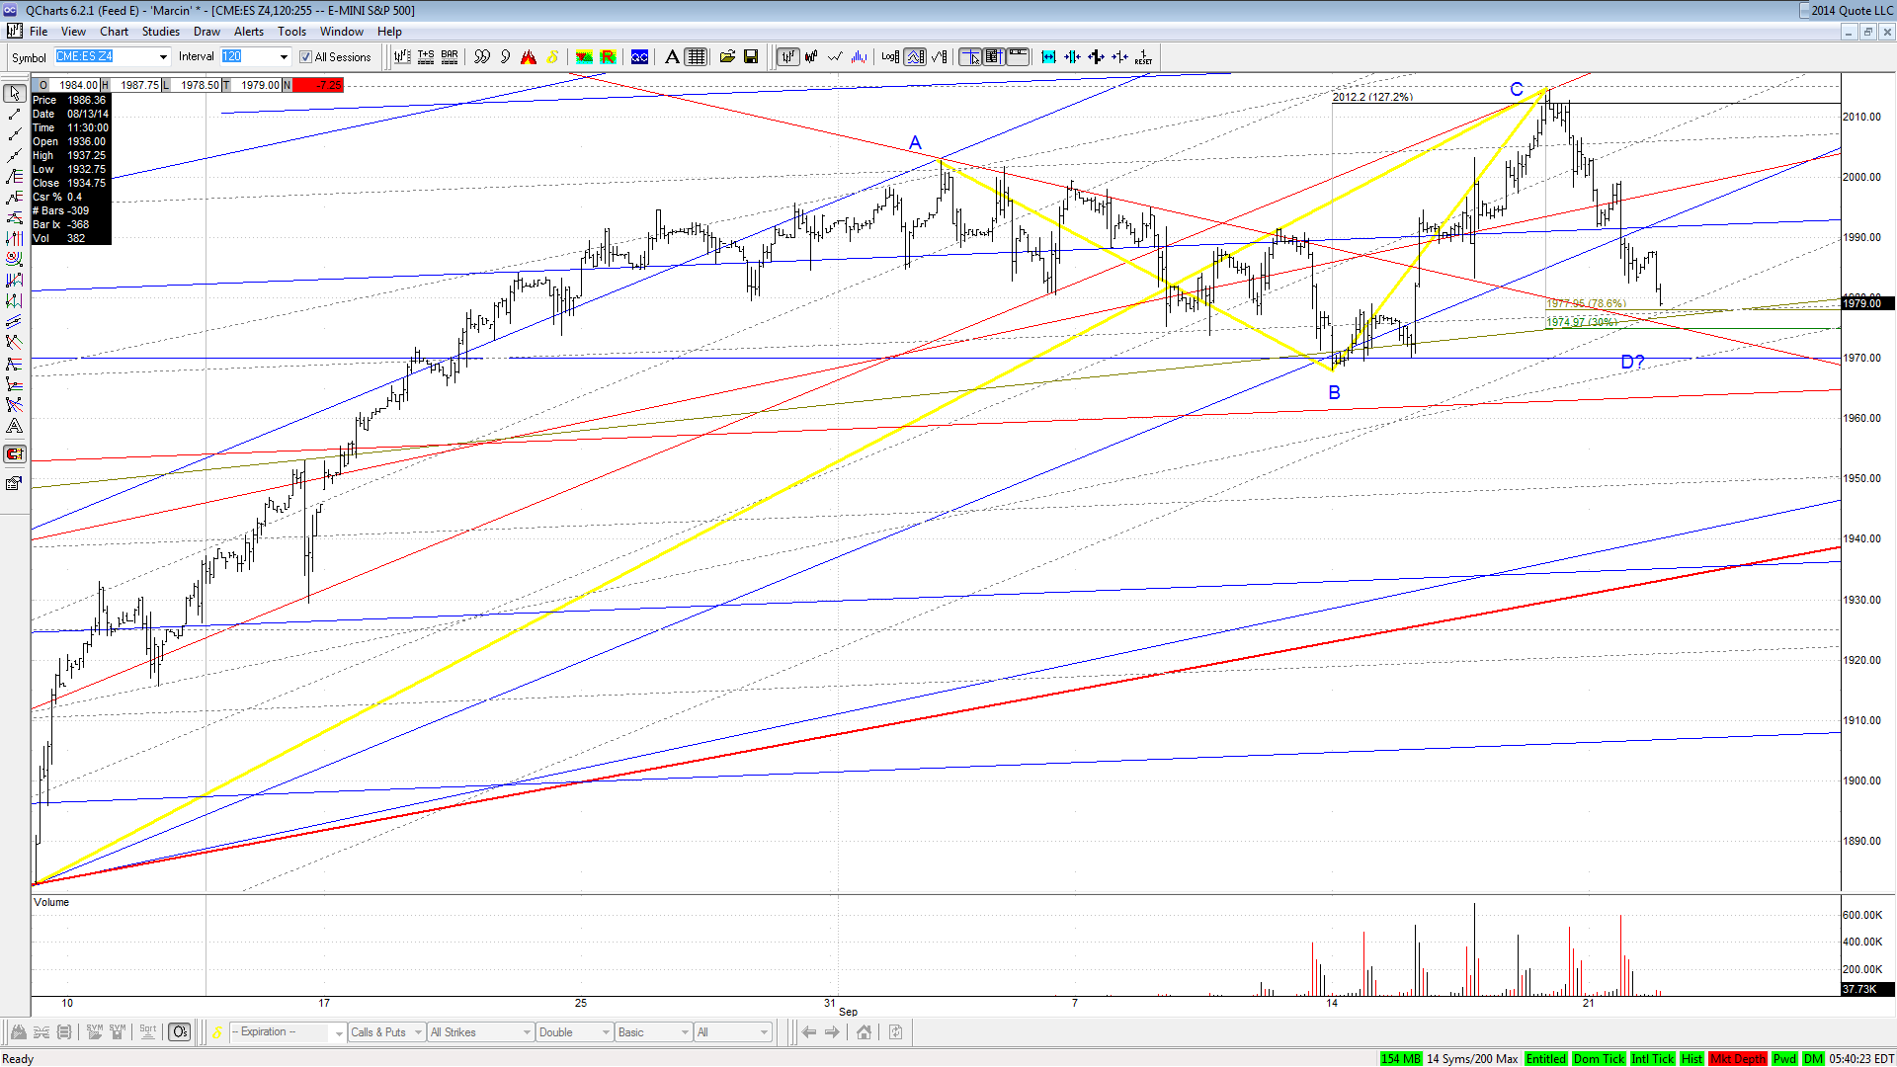Choose the Fibonacci arcs drawing tool
The width and height of the screenshot is (1897, 1067).
[x=14, y=259]
